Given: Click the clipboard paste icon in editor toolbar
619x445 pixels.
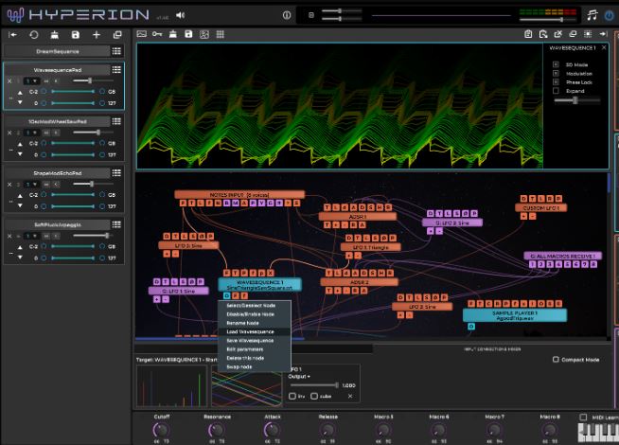Looking at the screenshot, I should [x=543, y=34].
